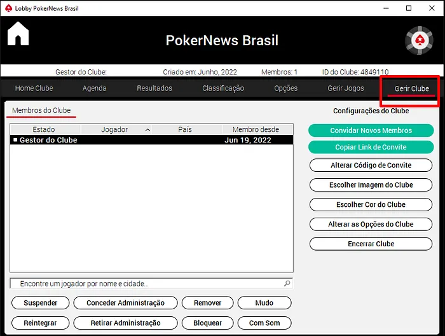Click the PokerNews Brasil club title

[x=222, y=40]
